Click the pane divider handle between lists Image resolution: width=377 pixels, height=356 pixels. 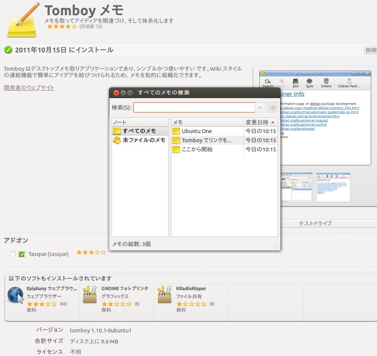point(170,177)
